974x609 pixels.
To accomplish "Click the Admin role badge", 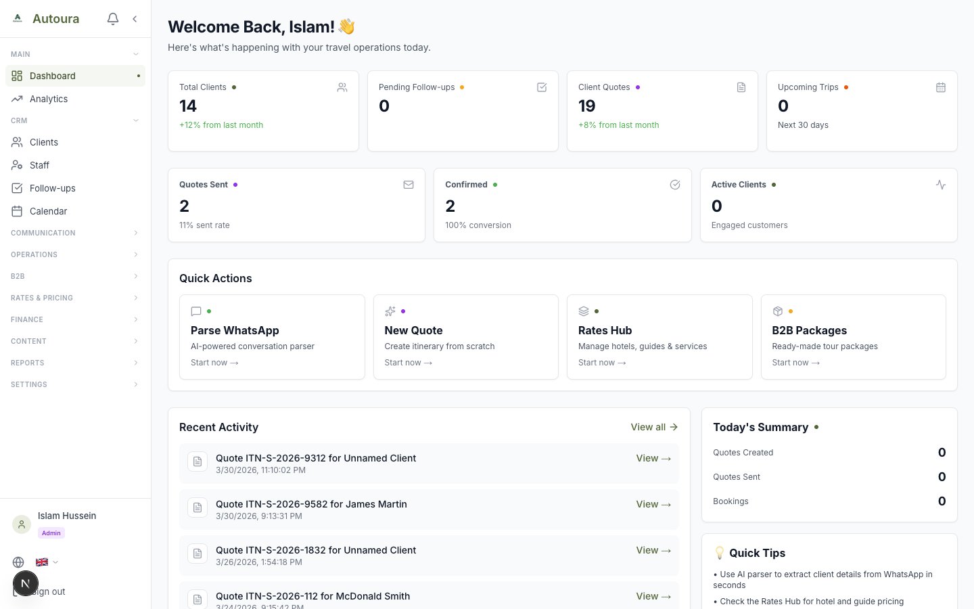I will point(51,533).
